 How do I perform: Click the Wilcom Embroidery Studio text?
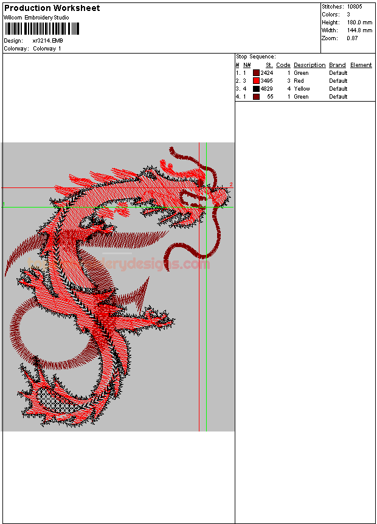pyautogui.click(x=36, y=18)
